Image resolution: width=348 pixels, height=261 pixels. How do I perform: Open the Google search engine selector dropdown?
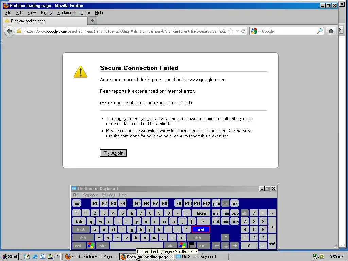[x=255, y=31]
